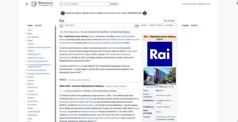Viewport: 238px width, 122px height.
Task: Jump to Cavalli della Rai in the index
Action: click(x=34, y=112)
